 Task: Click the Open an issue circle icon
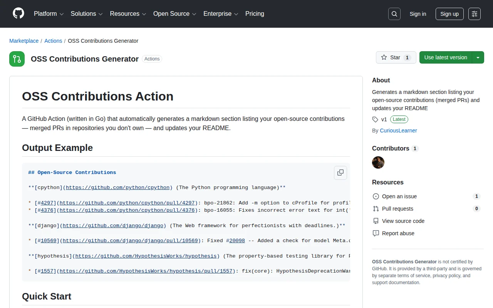376,196
